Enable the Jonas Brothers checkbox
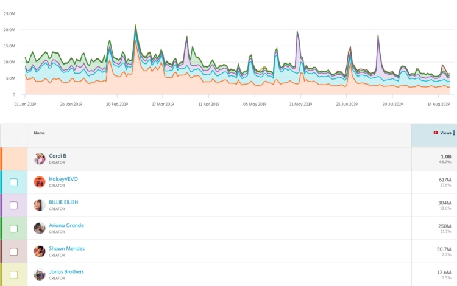 [x=14, y=274]
